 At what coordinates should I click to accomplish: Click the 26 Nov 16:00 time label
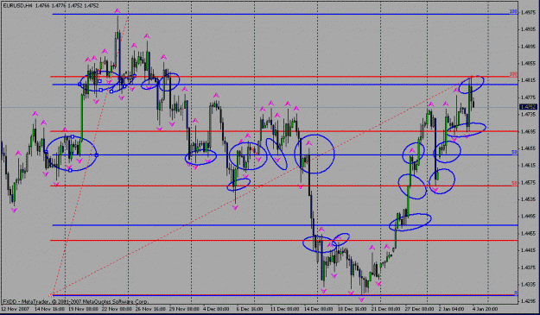pos(149,309)
